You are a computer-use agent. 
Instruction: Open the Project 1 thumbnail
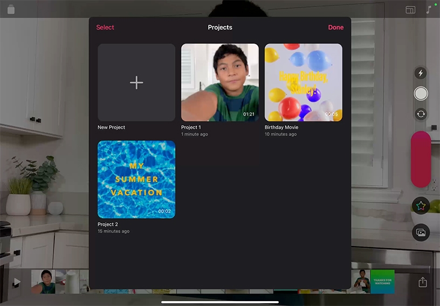pos(219,83)
